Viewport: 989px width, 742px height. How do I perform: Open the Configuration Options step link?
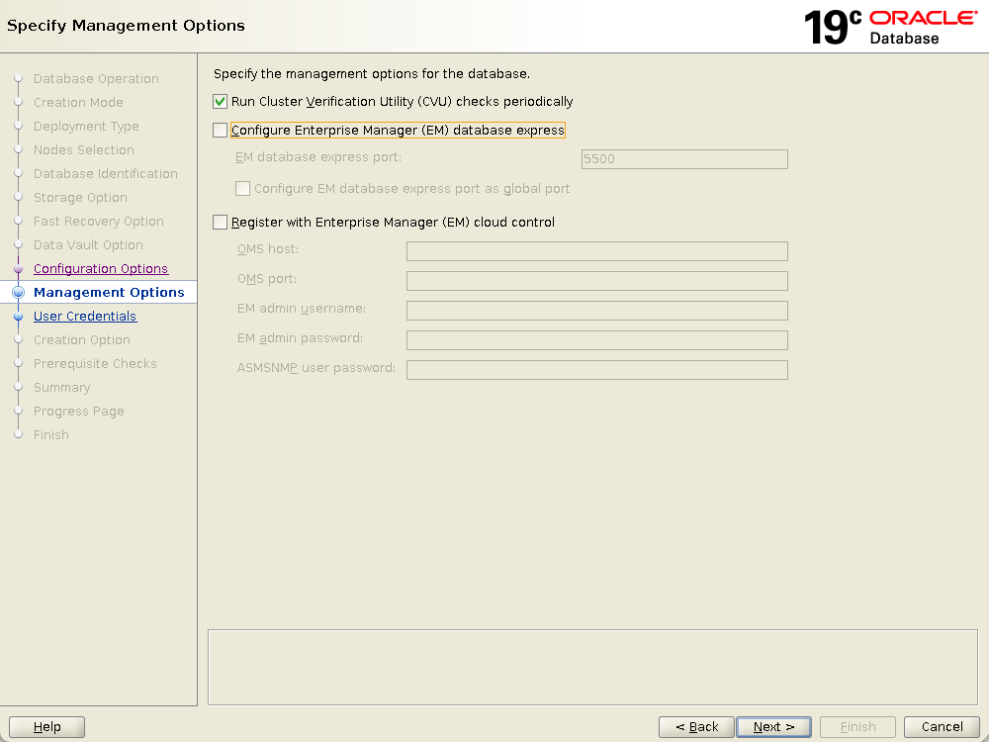[101, 269]
